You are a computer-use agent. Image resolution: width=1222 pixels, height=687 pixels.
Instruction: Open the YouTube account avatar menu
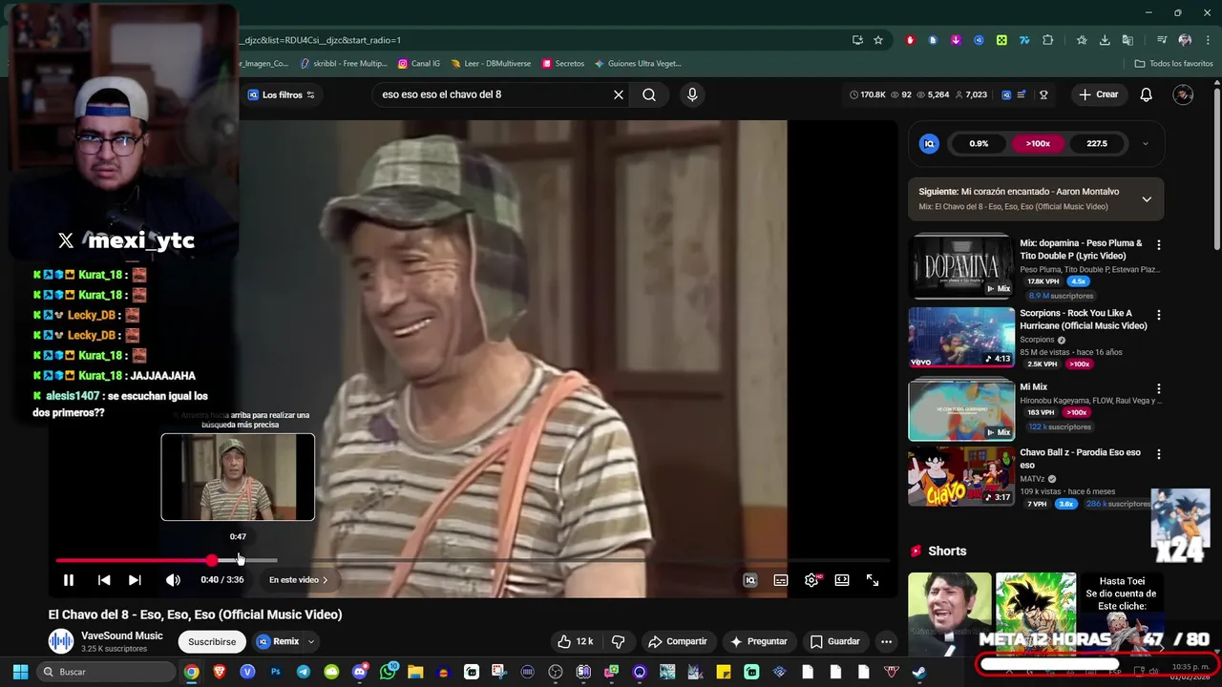pos(1183,94)
